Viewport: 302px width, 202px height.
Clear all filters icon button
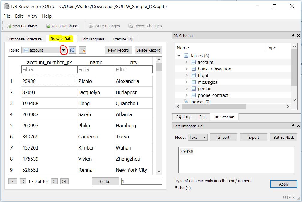pos(83,50)
